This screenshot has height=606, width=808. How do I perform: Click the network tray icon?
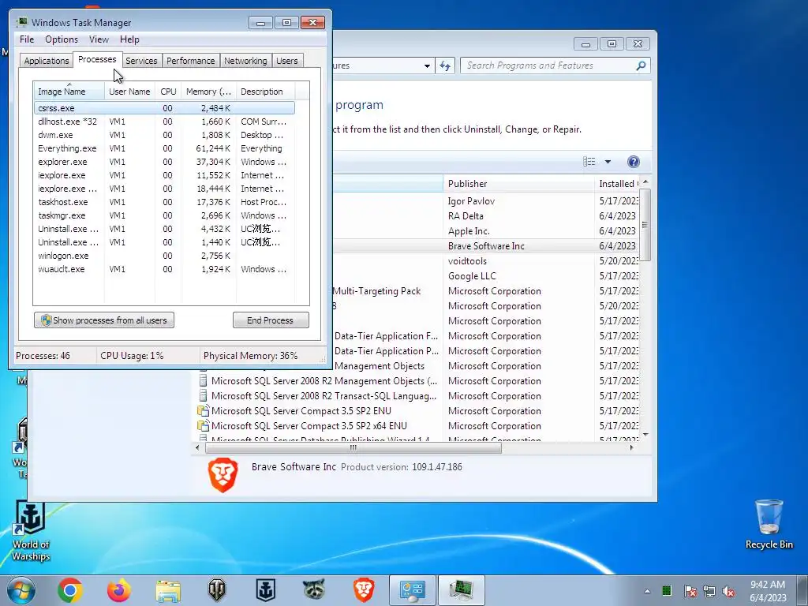click(709, 591)
